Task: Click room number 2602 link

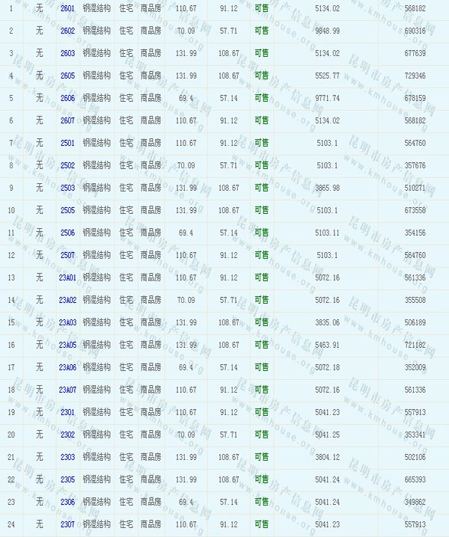Action: pos(67,31)
